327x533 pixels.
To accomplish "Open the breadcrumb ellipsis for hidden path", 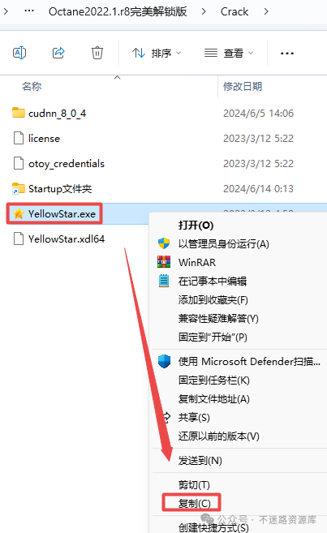I will [29, 11].
